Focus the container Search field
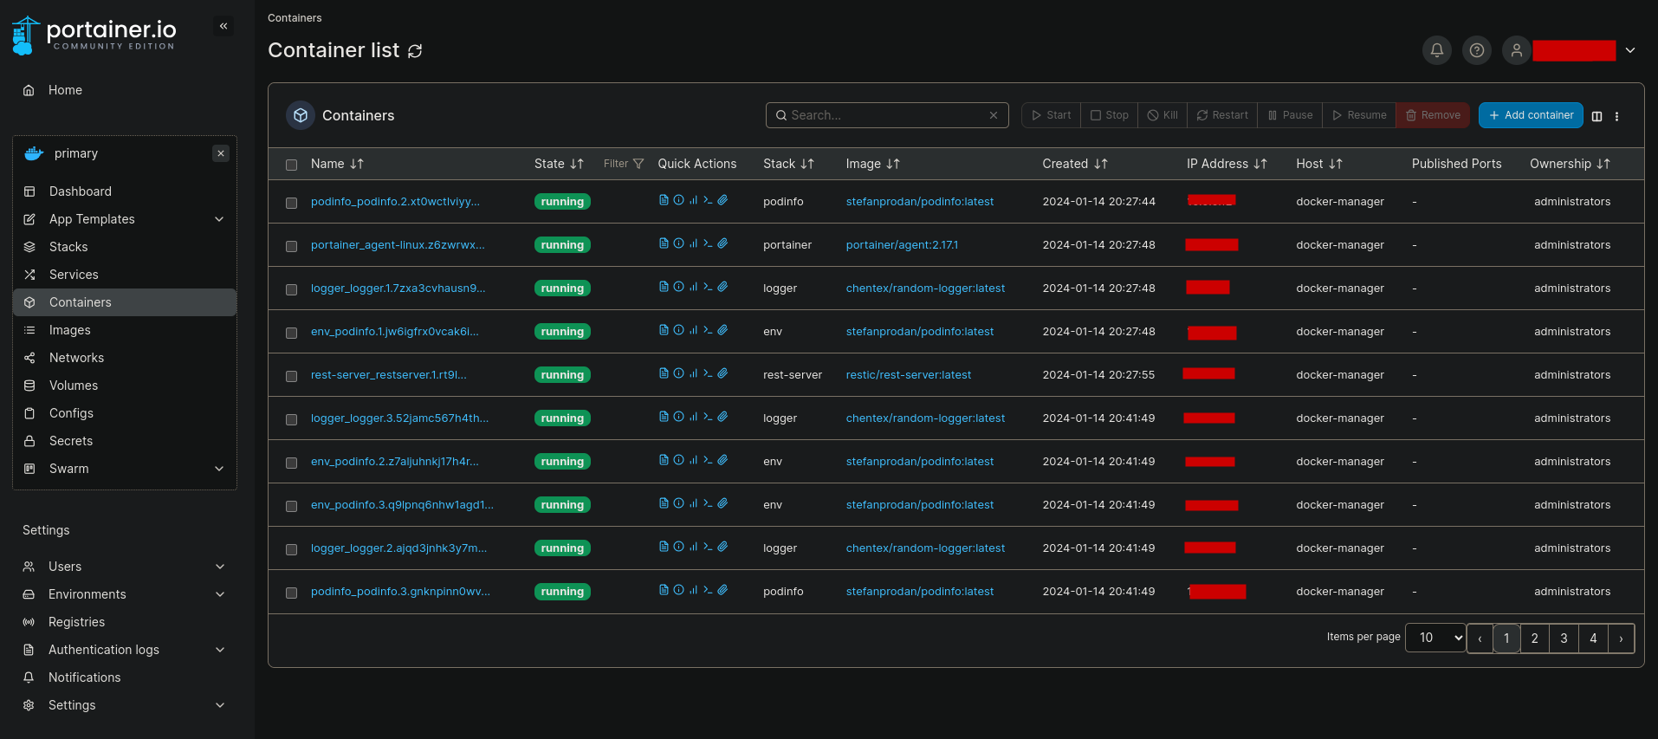The image size is (1658, 739). (887, 115)
